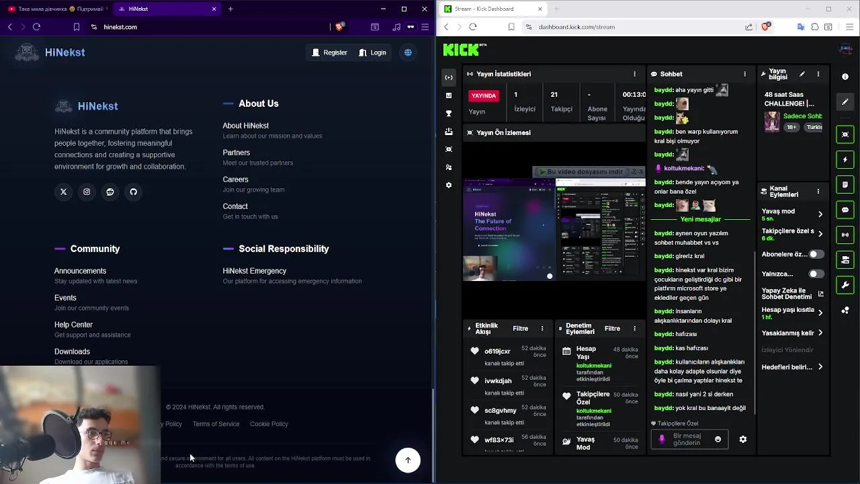Viewport: 860px width, 484px height.
Task: Reload the Kick dashboard page
Action: coord(473,27)
